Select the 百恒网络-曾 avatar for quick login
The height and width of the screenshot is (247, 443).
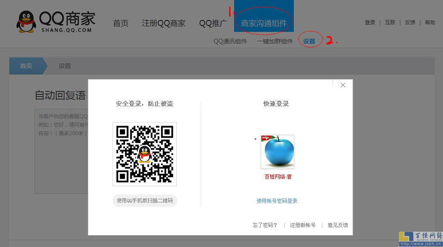tap(277, 152)
